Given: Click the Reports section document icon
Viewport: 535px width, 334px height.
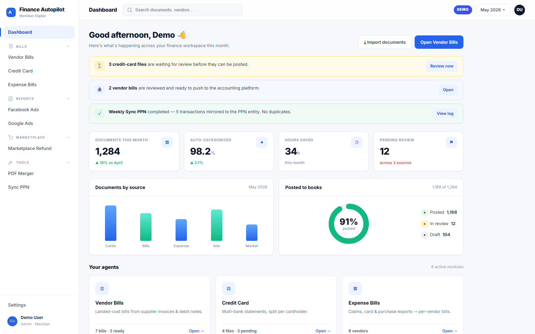Looking at the screenshot, I should coord(11,99).
